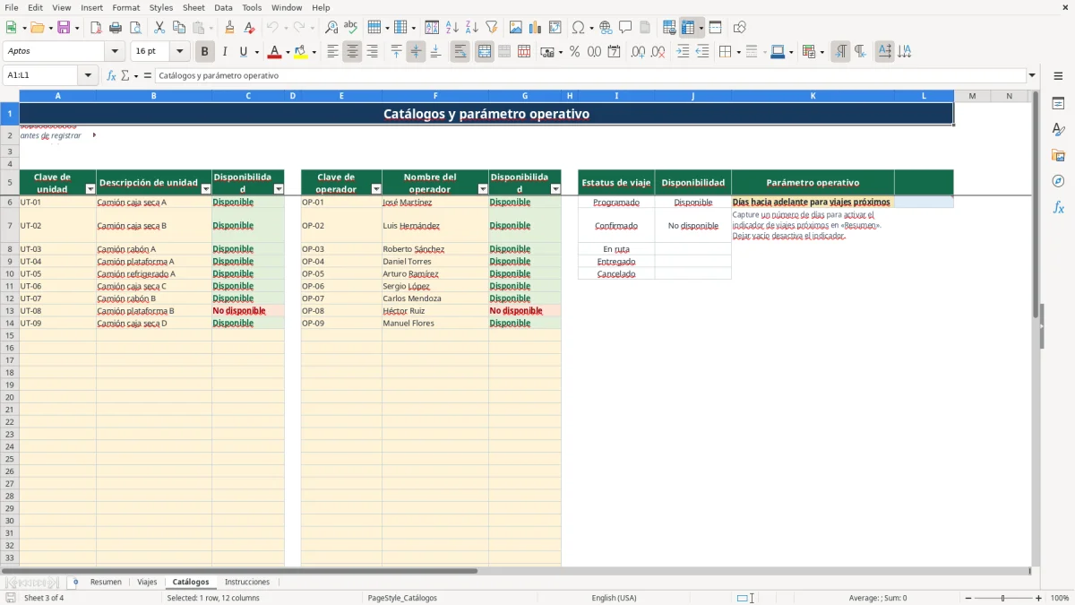The width and height of the screenshot is (1075, 605).
Task: Toggle center horizontal alignment
Action: [x=352, y=52]
